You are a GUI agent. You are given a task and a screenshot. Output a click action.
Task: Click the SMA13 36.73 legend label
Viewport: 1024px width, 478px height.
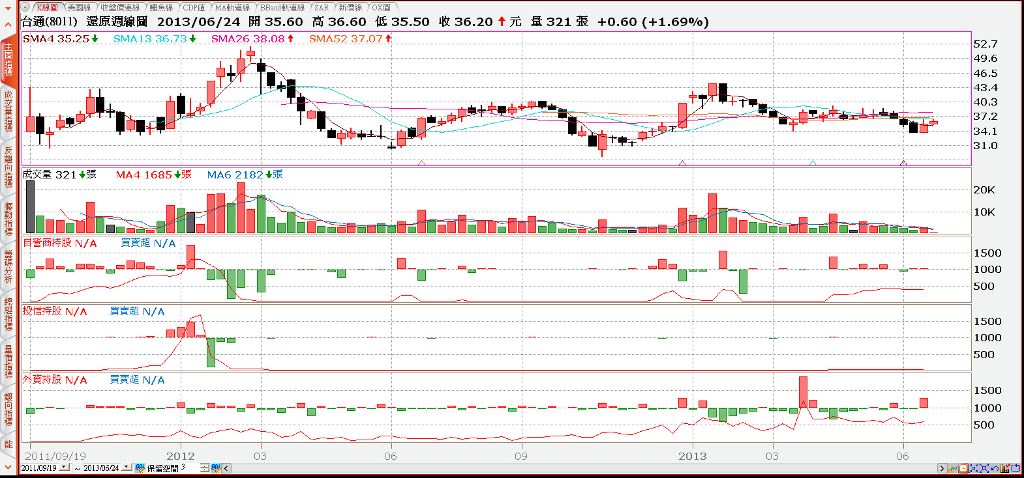point(155,38)
